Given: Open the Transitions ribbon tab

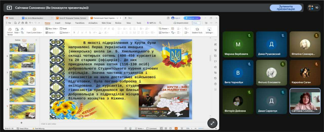Looking at the screenshot, I should coord(80,23).
